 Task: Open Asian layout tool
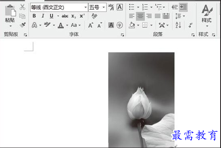(x=162, y=25)
